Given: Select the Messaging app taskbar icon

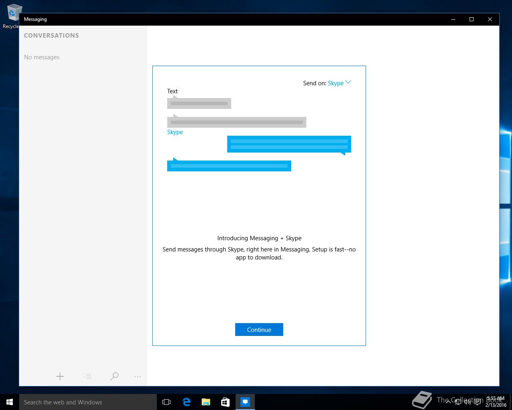Looking at the screenshot, I should (x=245, y=402).
